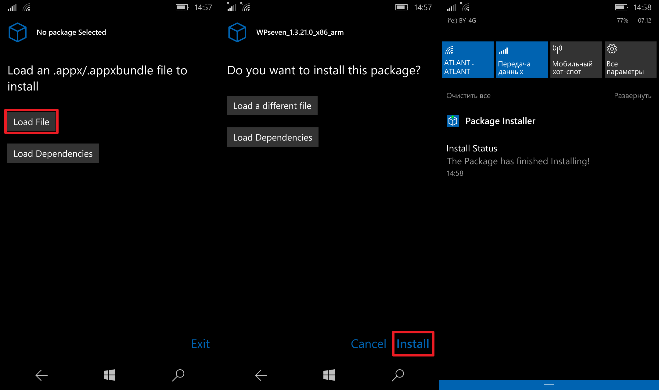Tap the search magnifier on WPseven screen

(398, 375)
